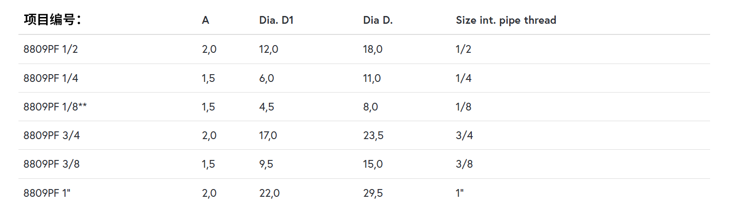Click the 29,5 Dia D. value
This screenshot has width=730, height=206.
point(373,193)
